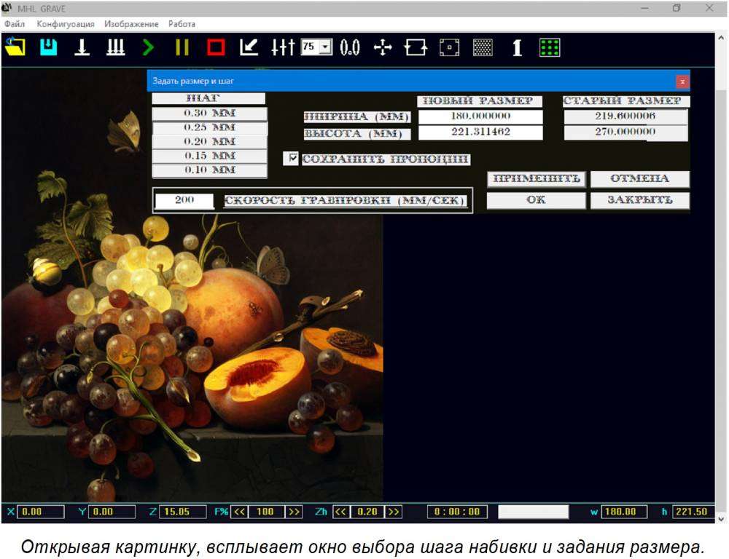The width and height of the screenshot is (729, 559).
Task: Click the red stop square icon
Action: (x=216, y=47)
